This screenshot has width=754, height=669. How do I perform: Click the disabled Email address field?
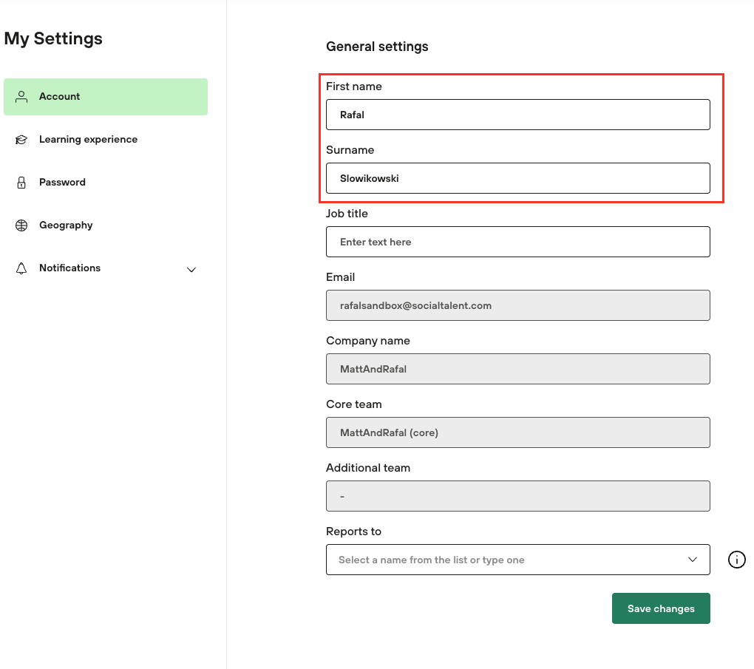(517, 305)
